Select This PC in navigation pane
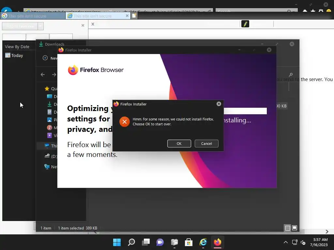This screenshot has height=250, width=334. pos(51,146)
